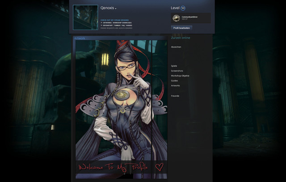This screenshot has width=286, height=182.
Task: Open Spiele in the sidebar
Action: click(174, 66)
